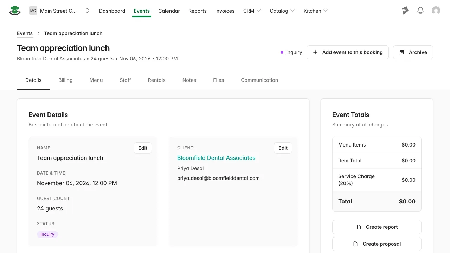This screenshot has height=253, width=450.
Task: Click the Event Details heading
Action: [48, 115]
